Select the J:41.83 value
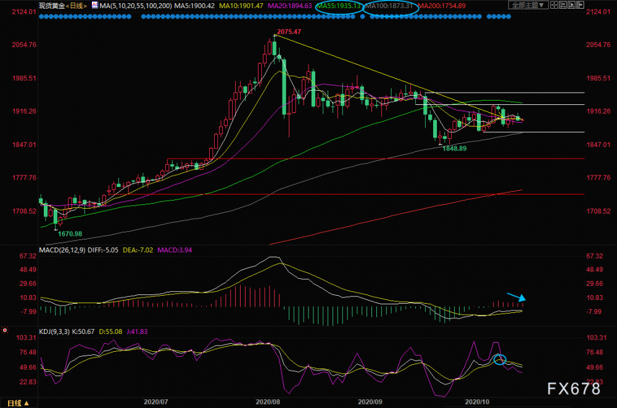617x408 pixels. (x=137, y=331)
